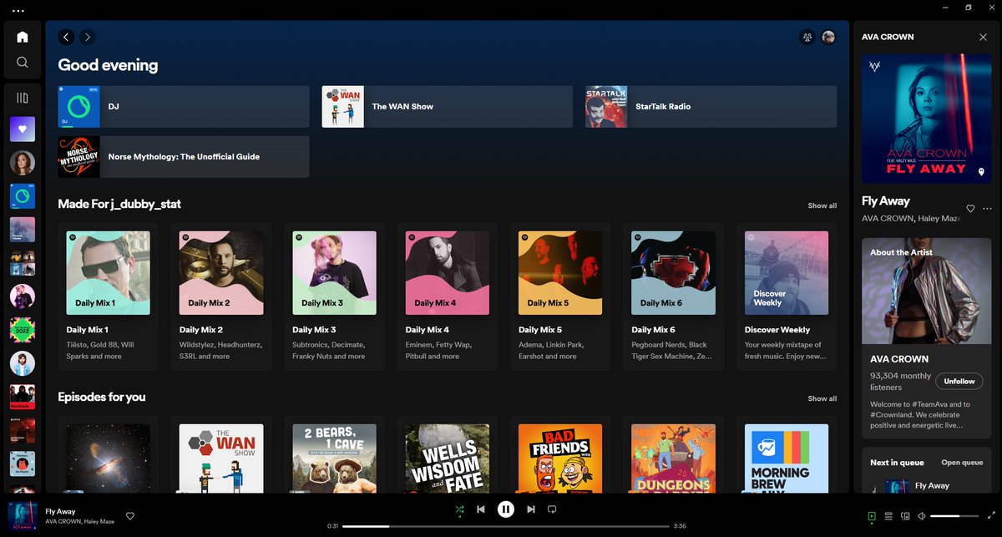Open Haley Maze artist link in bottom bar
The width and height of the screenshot is (1002, 537).
(x=102, y=522)
